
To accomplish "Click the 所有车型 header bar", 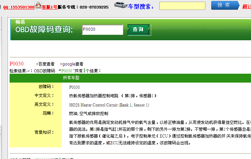I will click(x=130, y=78).
